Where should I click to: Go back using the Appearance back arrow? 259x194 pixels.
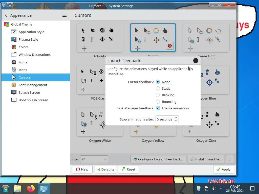pyautogui.click(x=6, y=15)
